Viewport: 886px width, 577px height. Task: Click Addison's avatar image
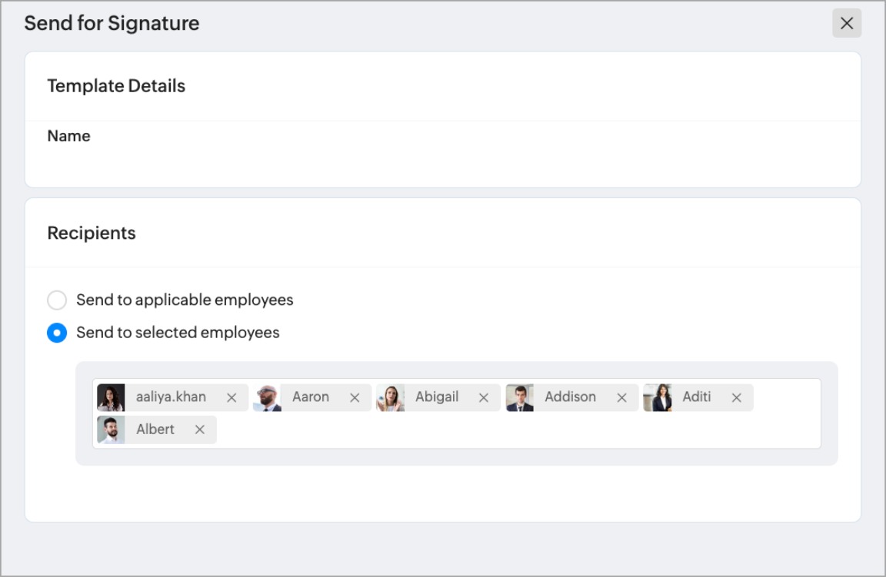(x=520, y=398)
